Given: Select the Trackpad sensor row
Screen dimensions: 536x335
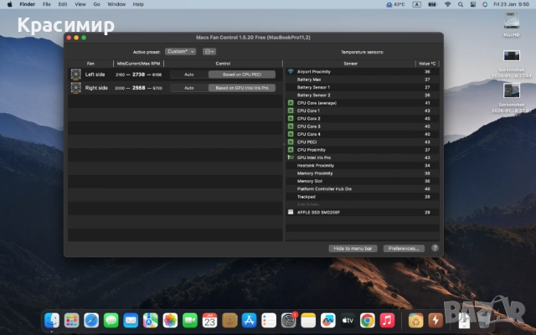Looking at the screenshot, I should (363, 197).
